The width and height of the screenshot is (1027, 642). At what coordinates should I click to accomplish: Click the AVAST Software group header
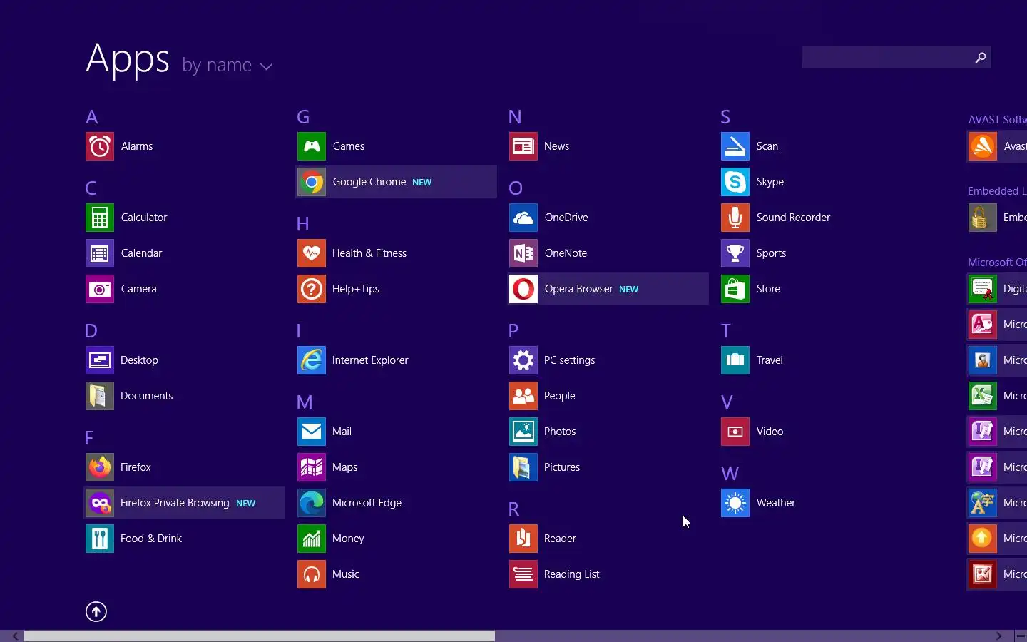997,120
